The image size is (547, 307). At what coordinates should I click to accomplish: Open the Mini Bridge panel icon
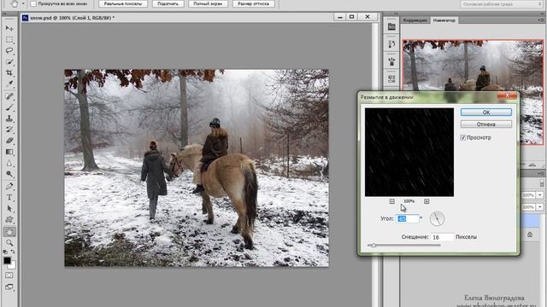391,26
